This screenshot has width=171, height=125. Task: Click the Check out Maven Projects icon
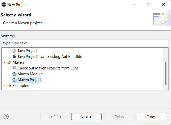(14, 68)
